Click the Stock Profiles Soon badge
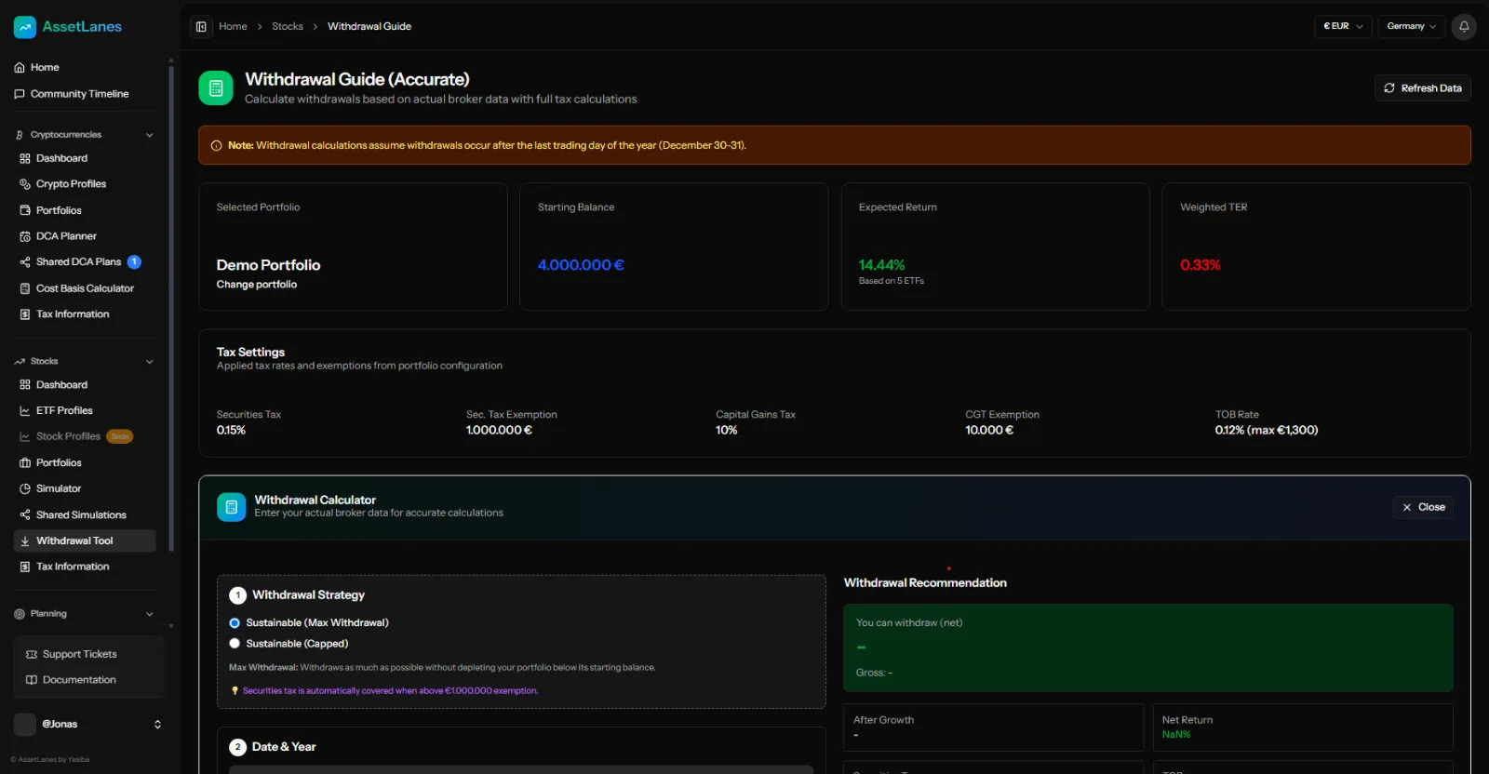Viewport: 1489px width, 774px height. pyautogui.click(x=120, y=436)
